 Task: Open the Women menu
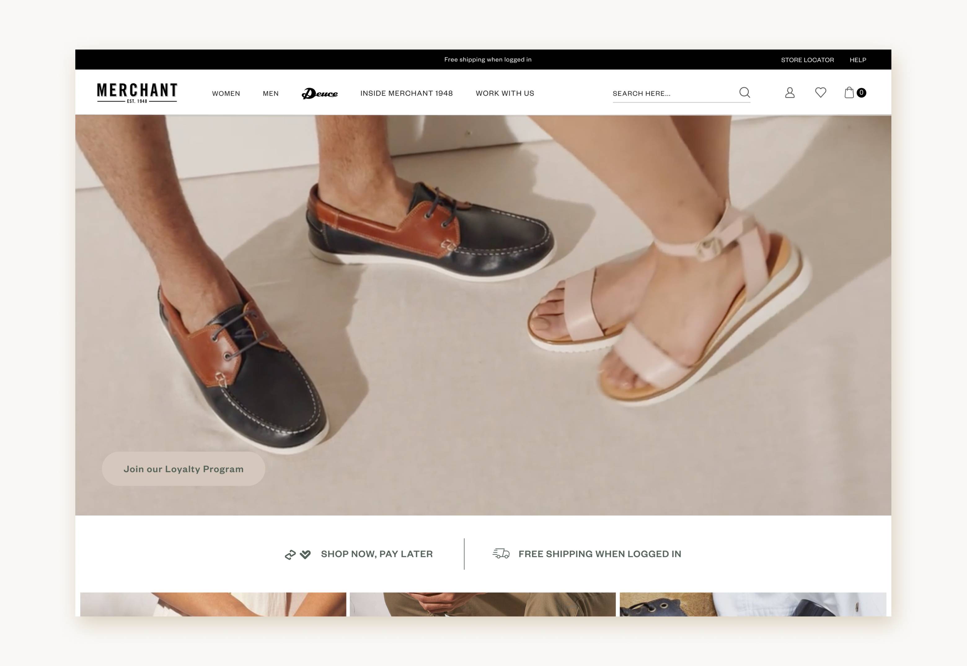[226, 94]
